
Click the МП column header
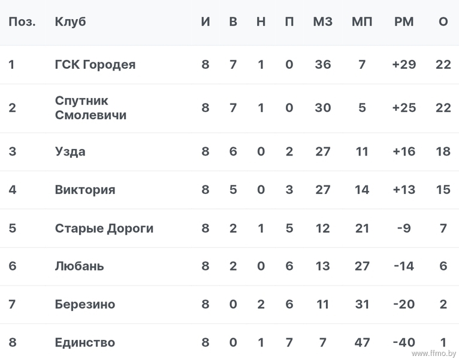[x=362, y=22]
